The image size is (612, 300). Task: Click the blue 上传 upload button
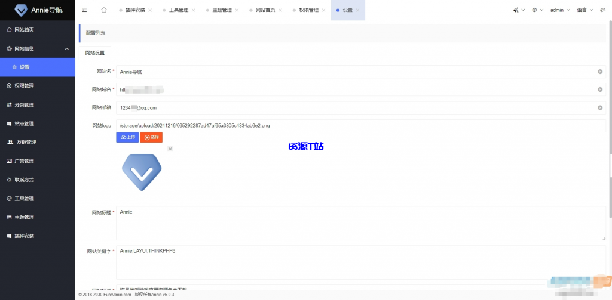pos(127,137)
